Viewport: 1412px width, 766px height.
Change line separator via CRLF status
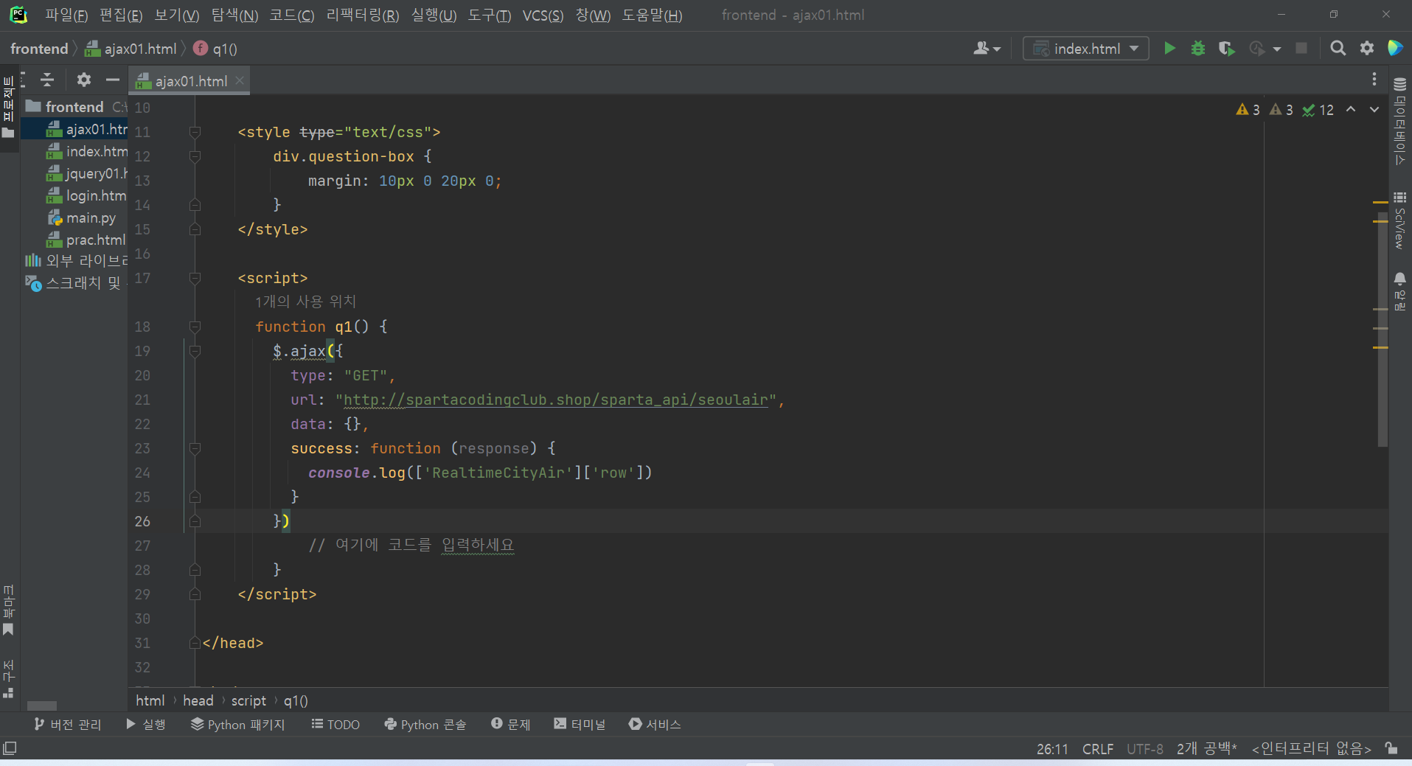click(1097, 749)
